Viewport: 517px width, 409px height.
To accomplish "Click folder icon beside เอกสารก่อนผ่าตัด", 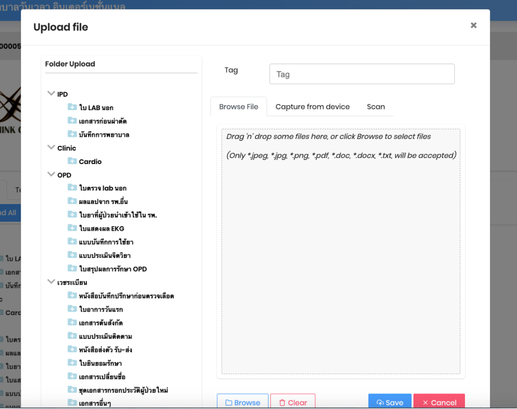I will 72,121.
